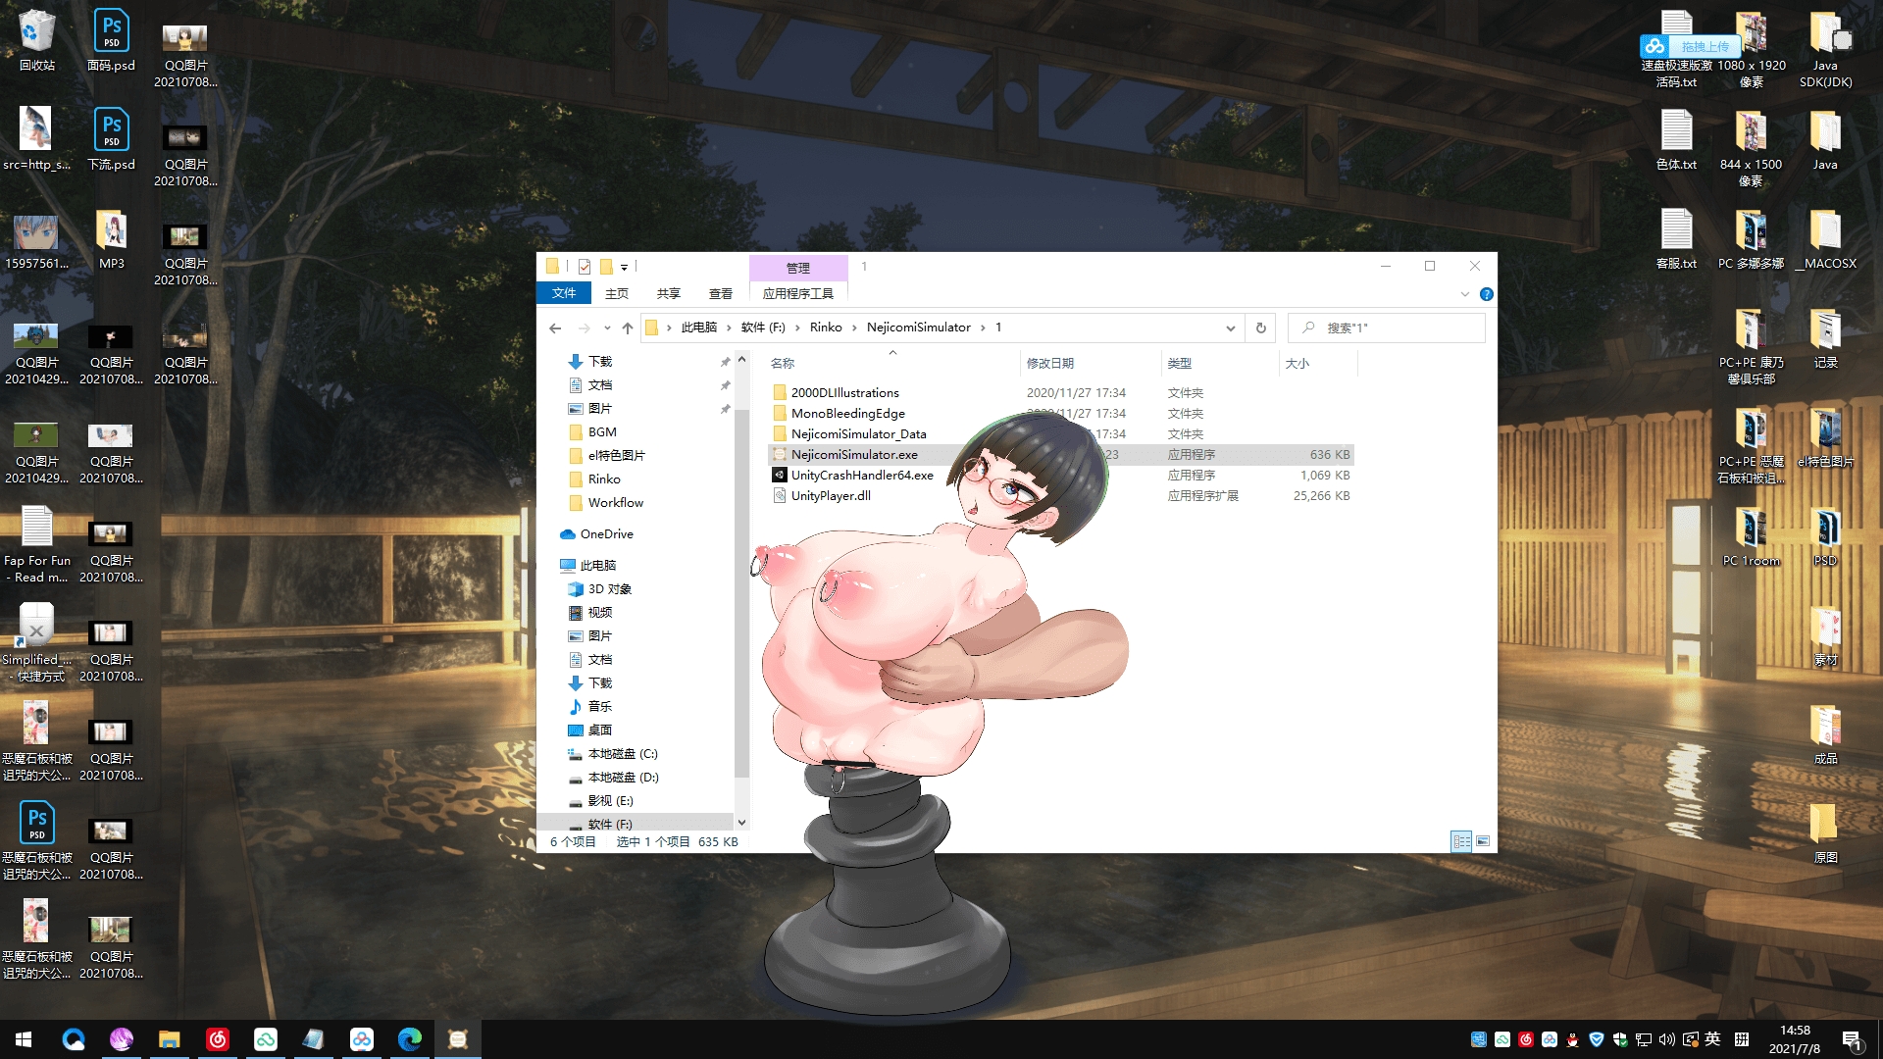
Task: Select BGM folder in navigation pane
Action: 601,432
